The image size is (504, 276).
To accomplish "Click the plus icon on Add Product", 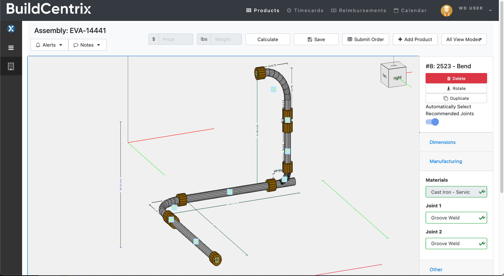I will point(401,39).
